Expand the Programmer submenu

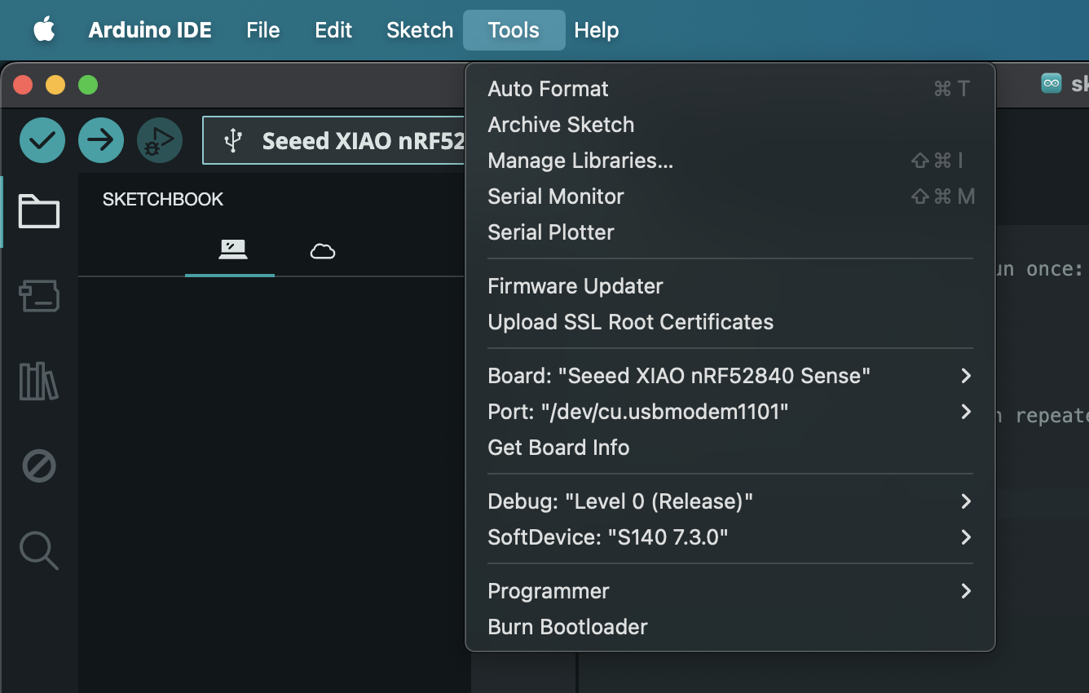730,591
